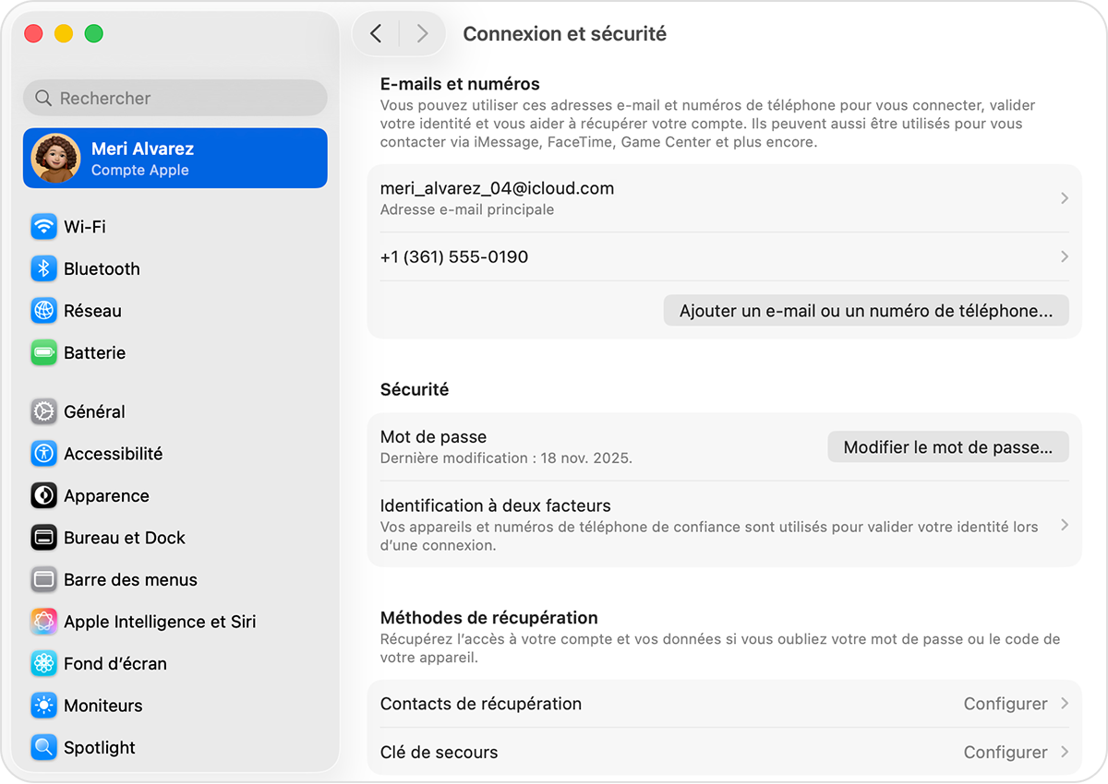Open Barre des menus settings
The width and height of the screenshot is (1108, 784).
[129, 579]
